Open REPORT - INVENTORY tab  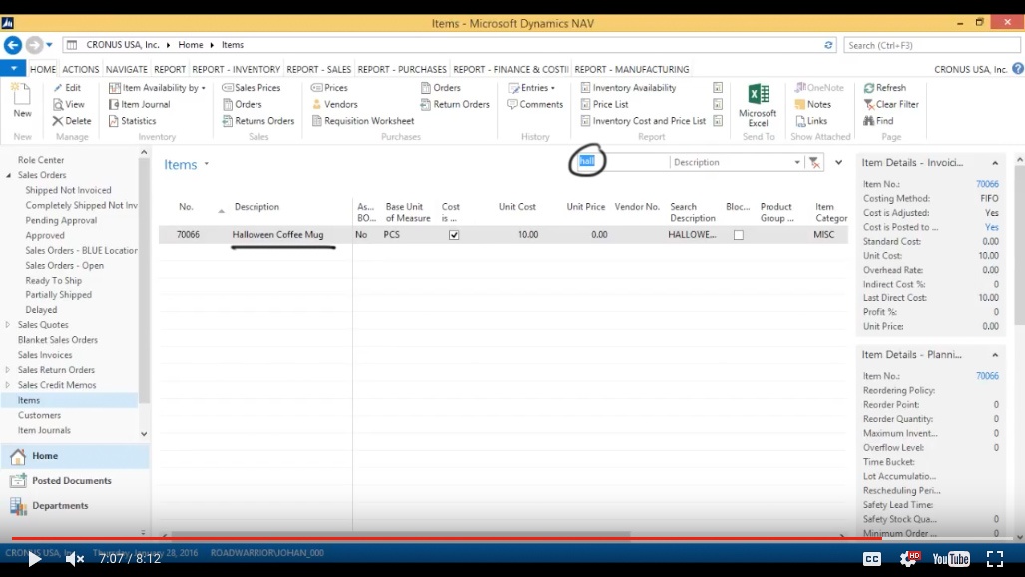236,69
